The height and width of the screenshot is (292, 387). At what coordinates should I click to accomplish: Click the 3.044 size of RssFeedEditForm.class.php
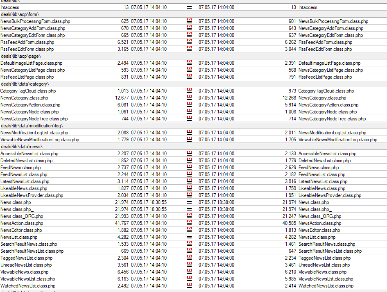[290, 49]
